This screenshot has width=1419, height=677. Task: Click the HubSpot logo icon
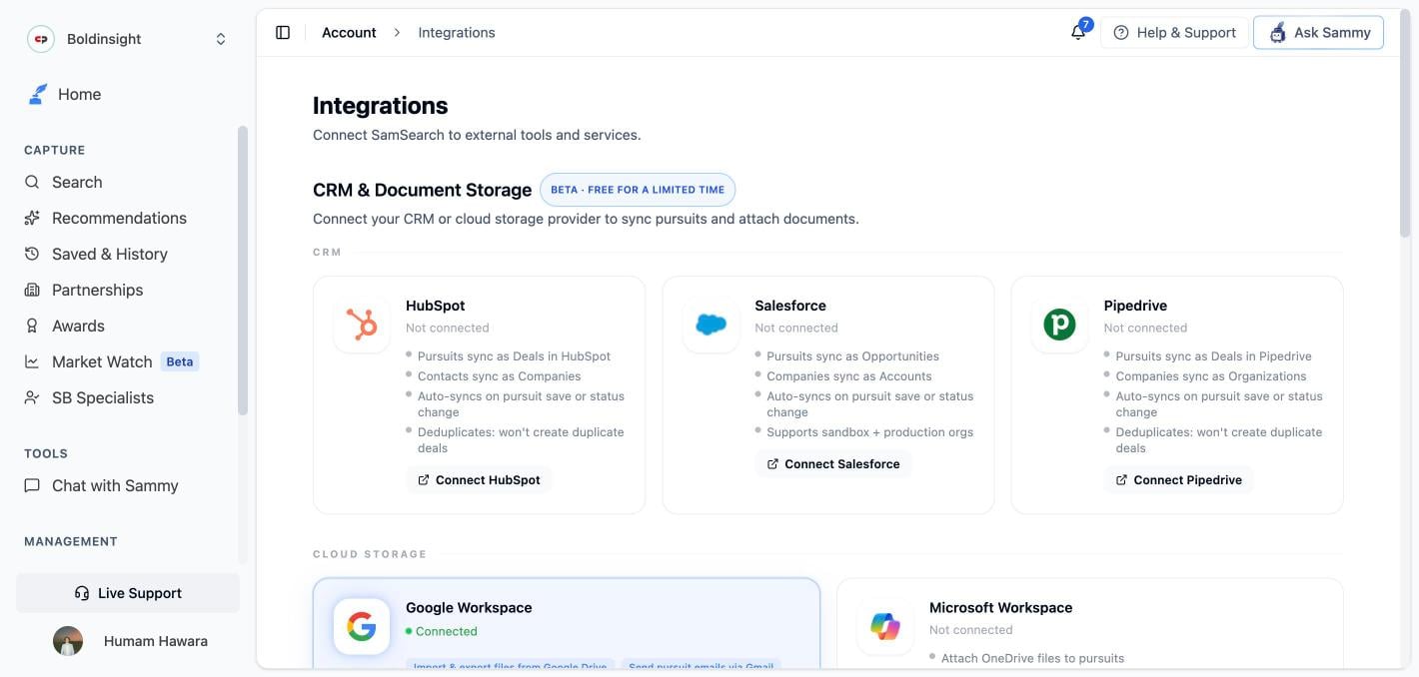tap(362, 325)
